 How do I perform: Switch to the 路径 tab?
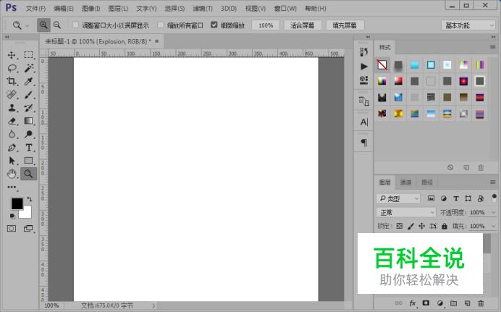pos(427,182)
